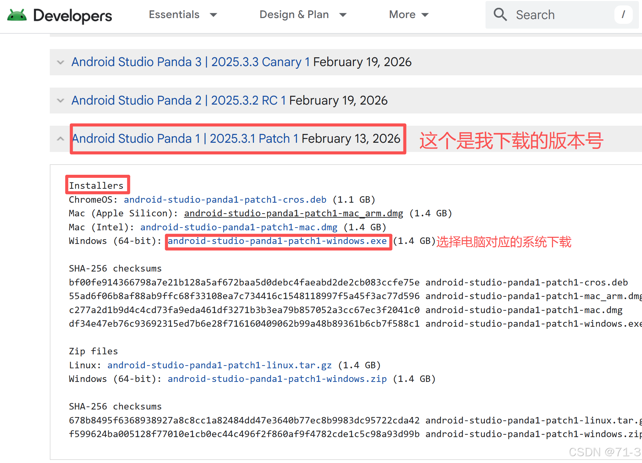Download android-studio-panda1-patch1-windows.zip link
This screenshot has height=463, width=642.
click(277, 379)
